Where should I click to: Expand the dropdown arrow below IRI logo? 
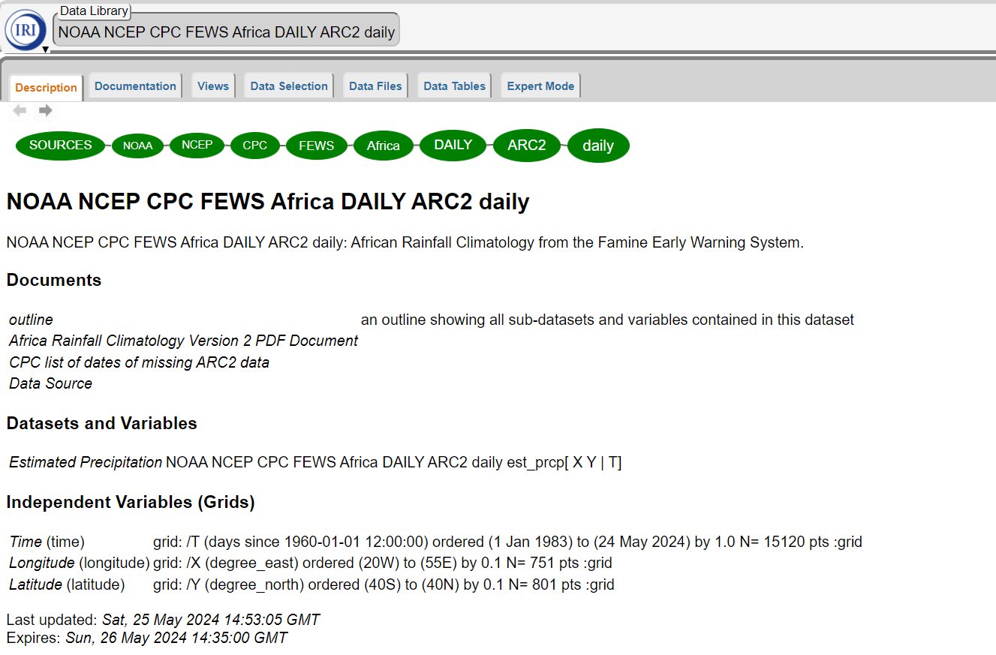point(45,50)
